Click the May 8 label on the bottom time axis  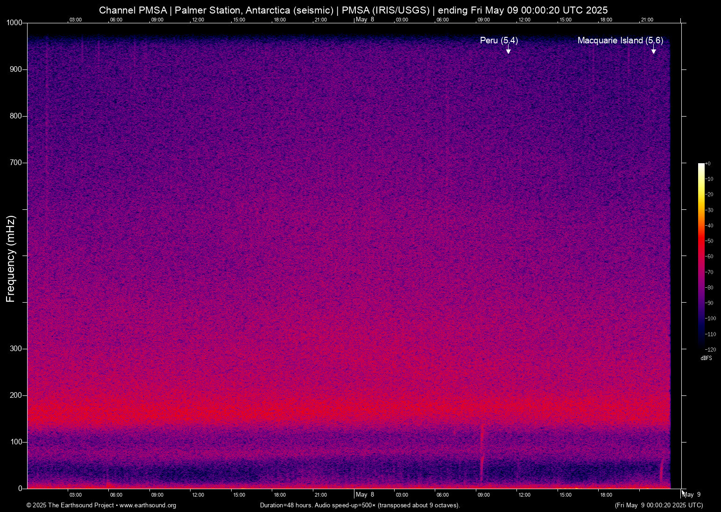click(365, 495)
